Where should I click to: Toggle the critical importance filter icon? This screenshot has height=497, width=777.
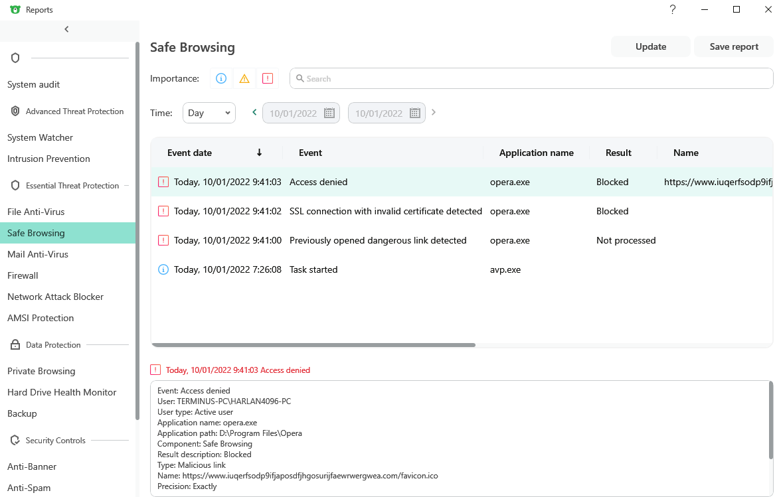point(268,78)
